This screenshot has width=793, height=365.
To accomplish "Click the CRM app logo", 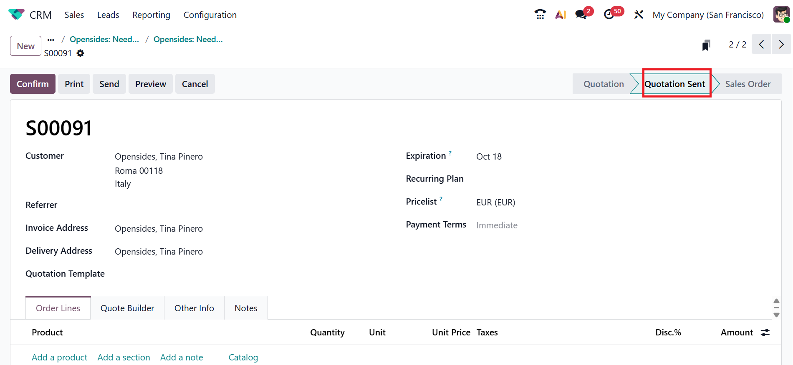I will click(x=16, y=15).
